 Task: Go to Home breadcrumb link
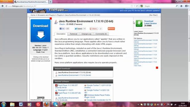33,15
